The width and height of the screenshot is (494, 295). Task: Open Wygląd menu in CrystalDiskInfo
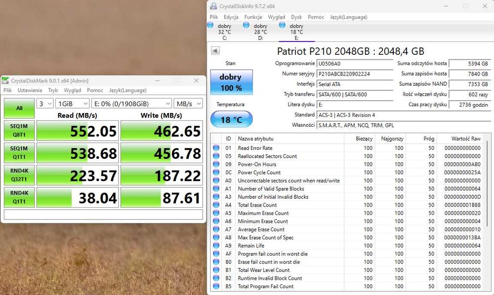[277, 17]
